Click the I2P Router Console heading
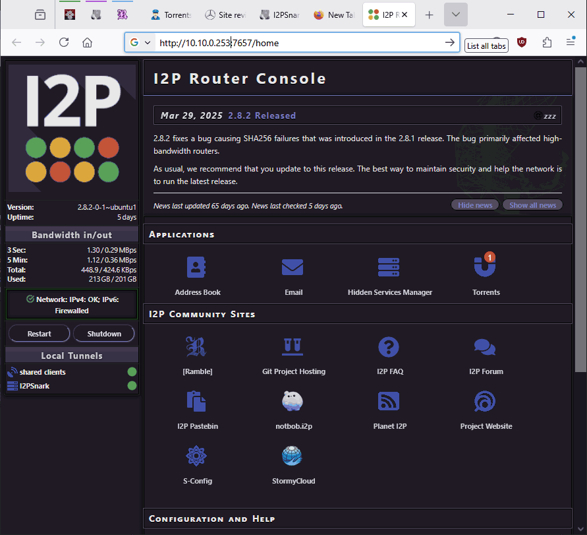587x535 pixels. pos(240,79)
